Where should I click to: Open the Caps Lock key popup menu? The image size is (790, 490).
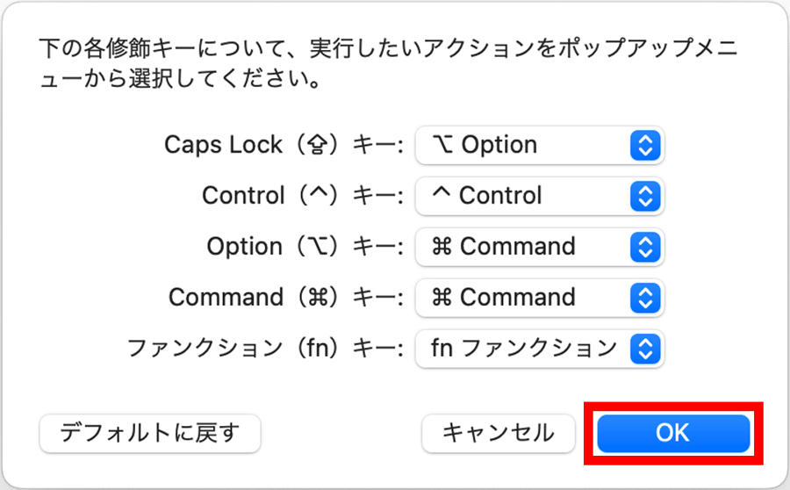[x=538, y=145]
